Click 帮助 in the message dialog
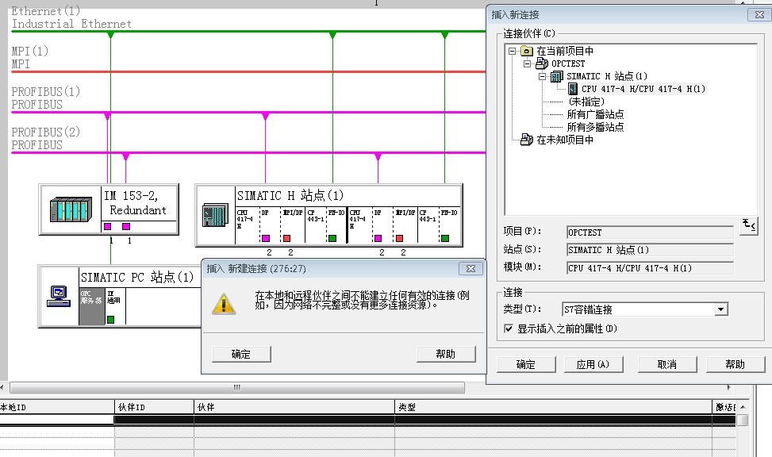Screen dimensions: 772x457 click(446, 354)
